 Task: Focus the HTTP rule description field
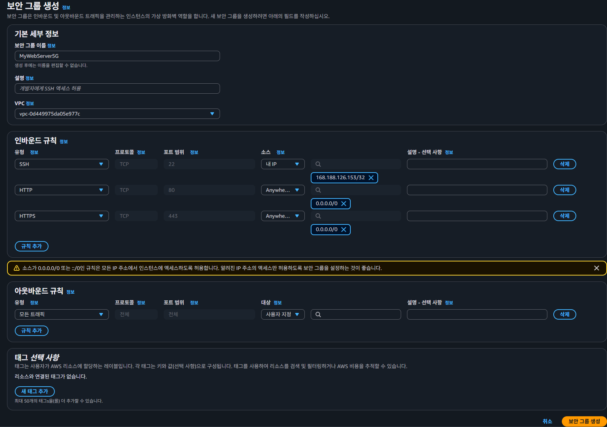477,190
